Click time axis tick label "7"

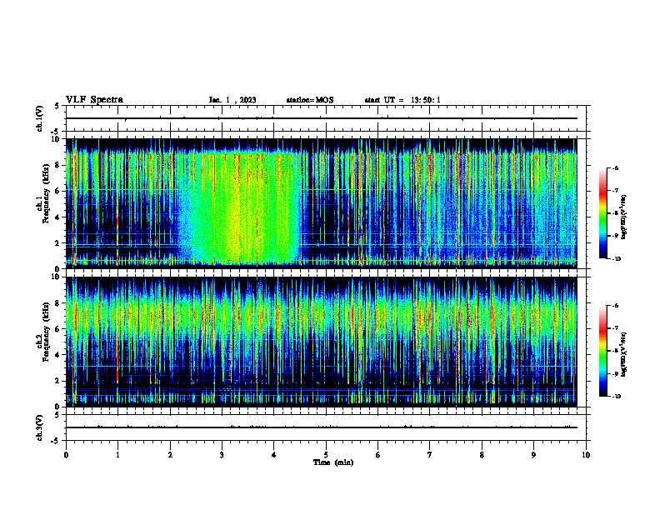click(430, 455)
